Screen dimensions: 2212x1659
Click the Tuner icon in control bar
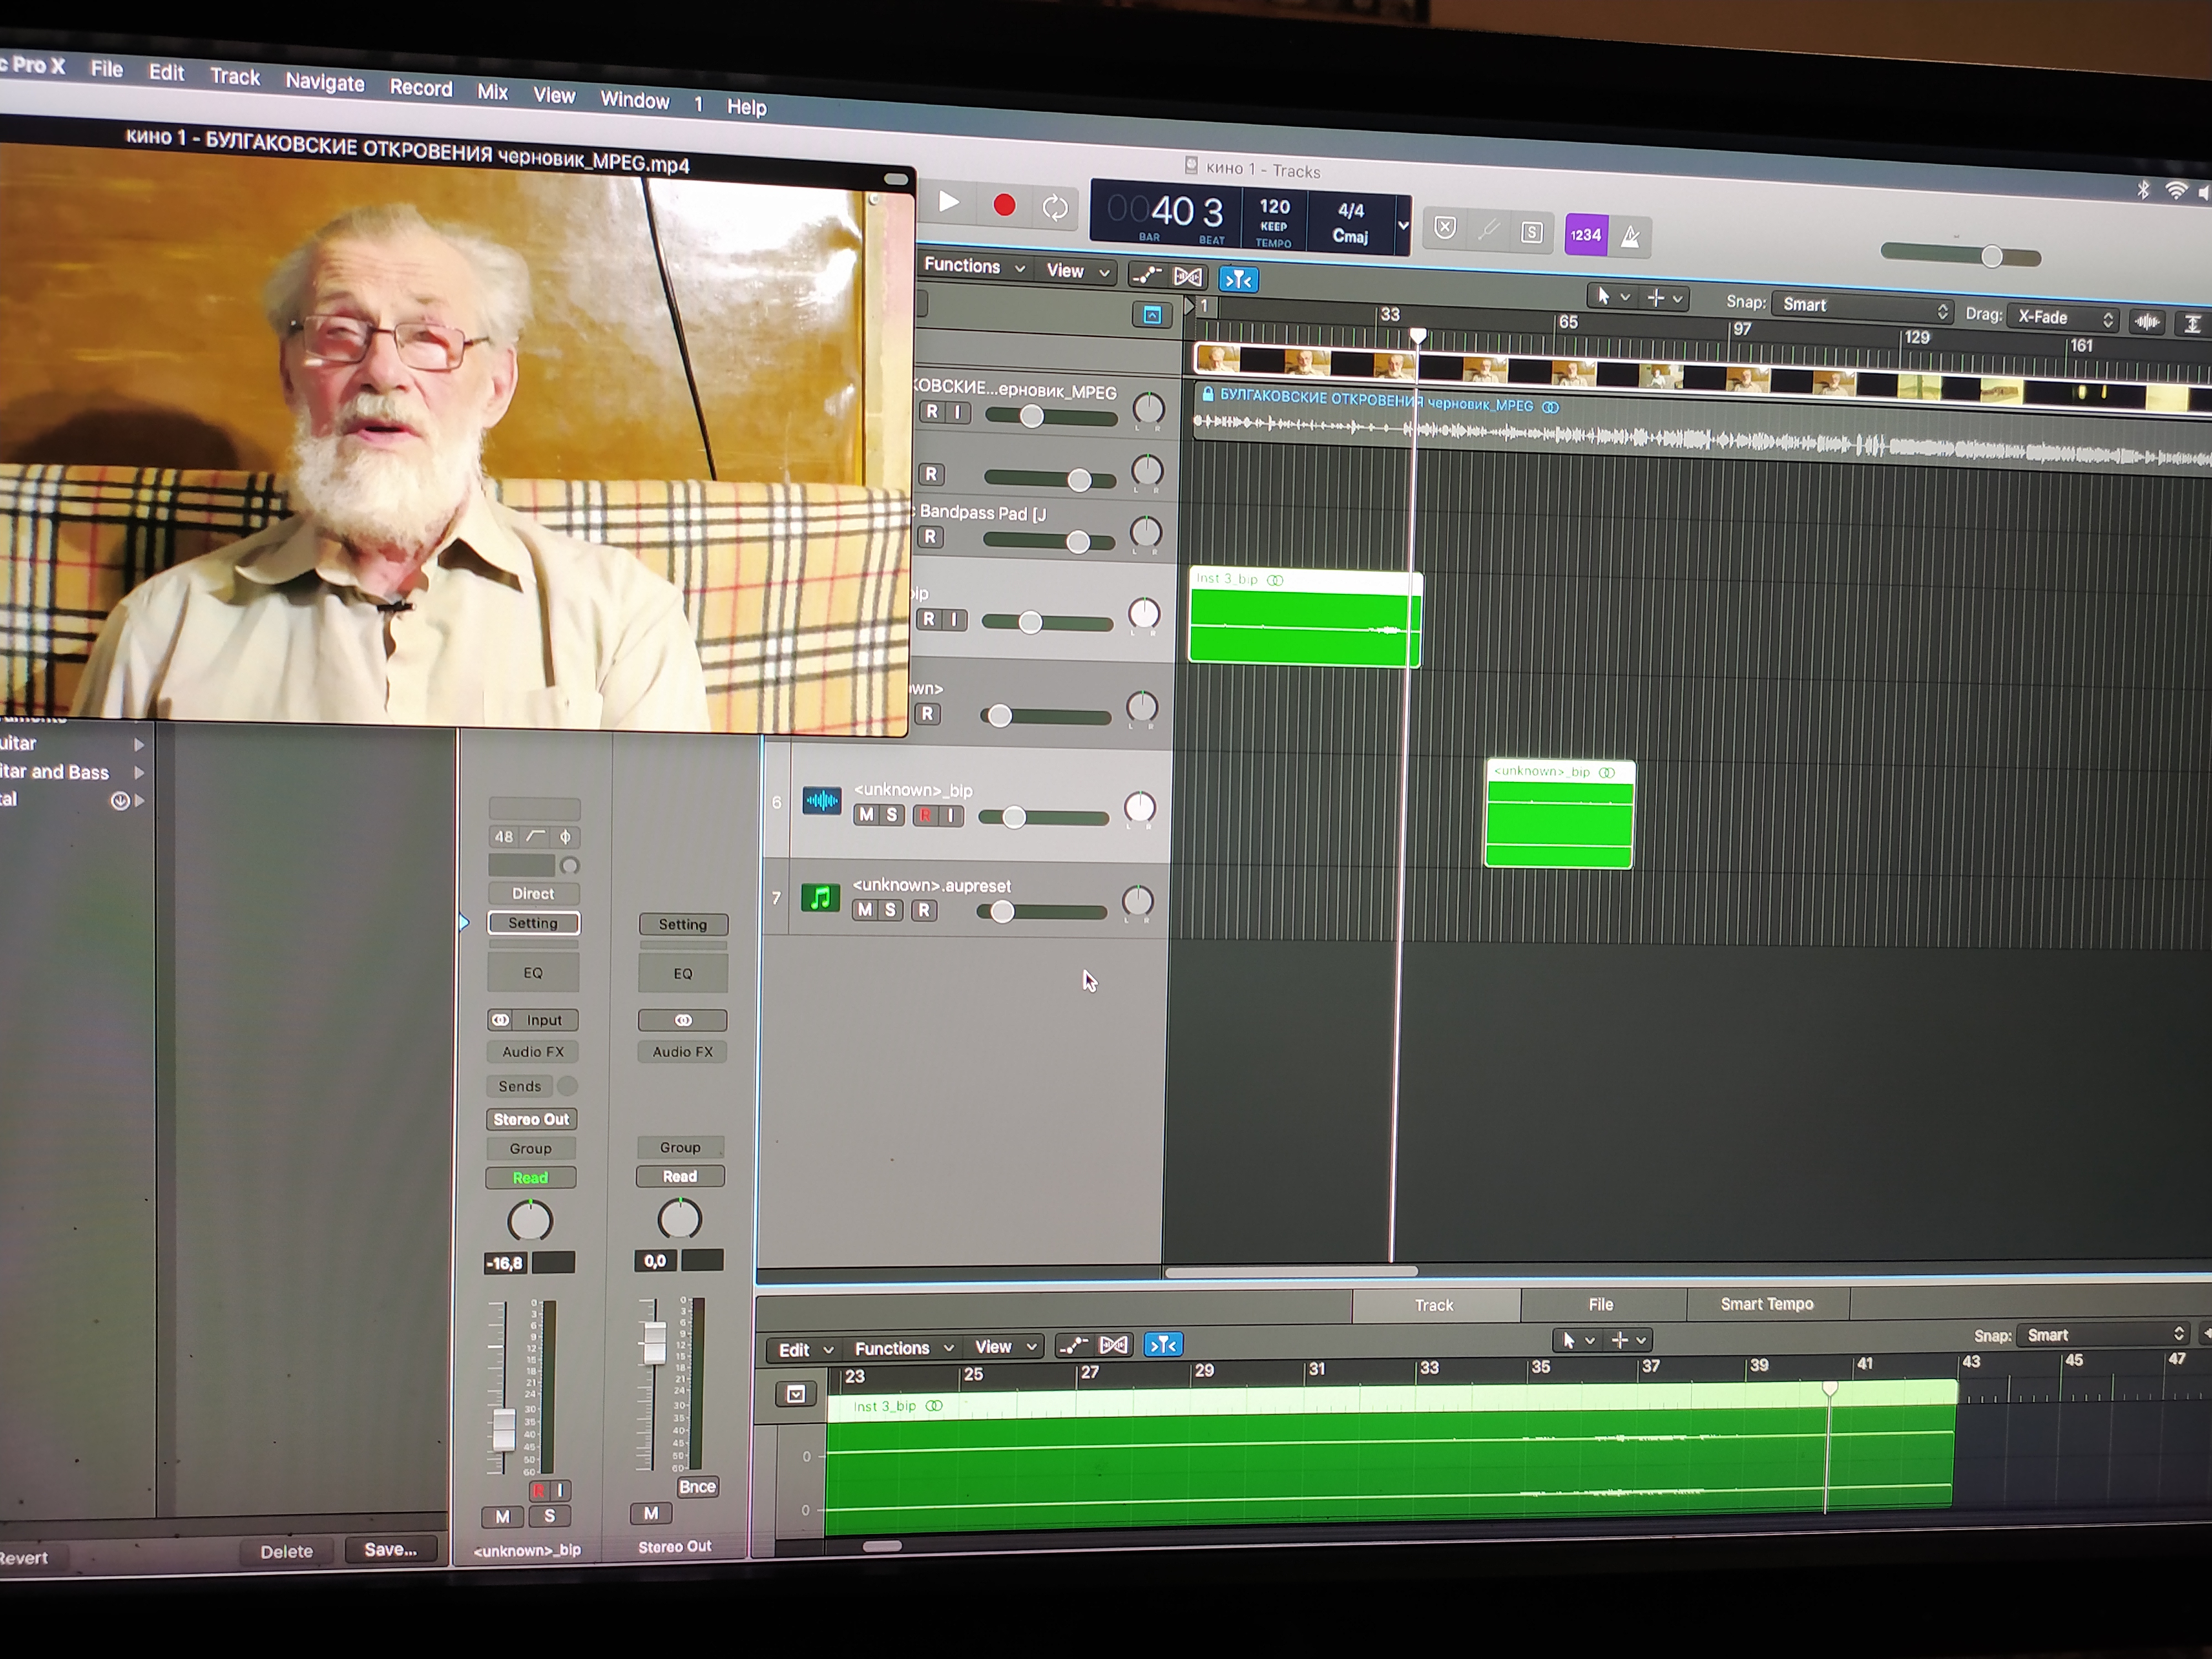[1488, 231]
